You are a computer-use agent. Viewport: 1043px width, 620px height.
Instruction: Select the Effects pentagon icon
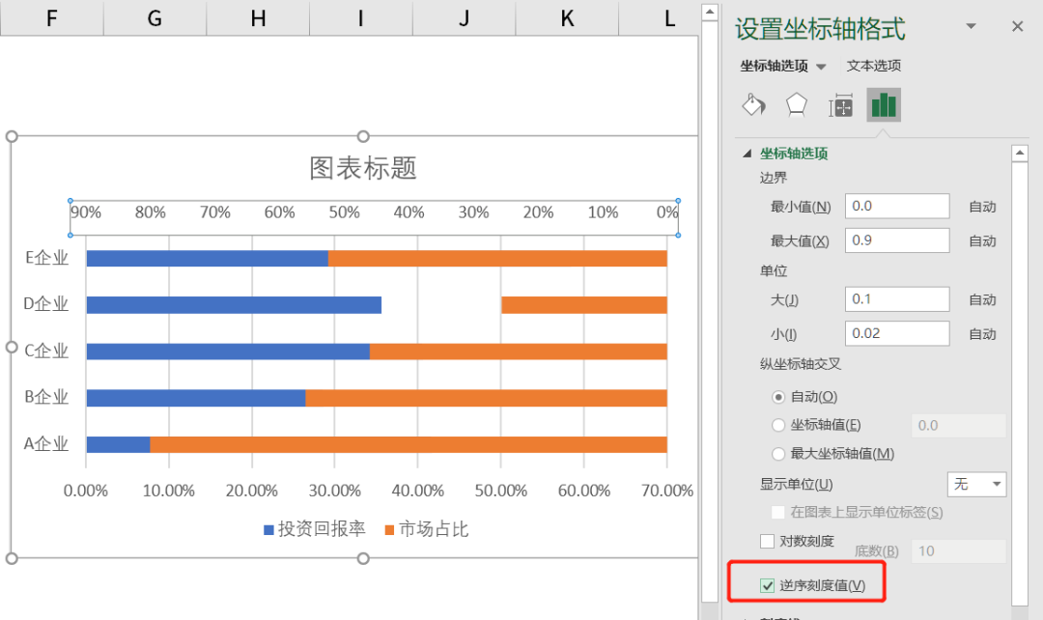pos(797,104)
